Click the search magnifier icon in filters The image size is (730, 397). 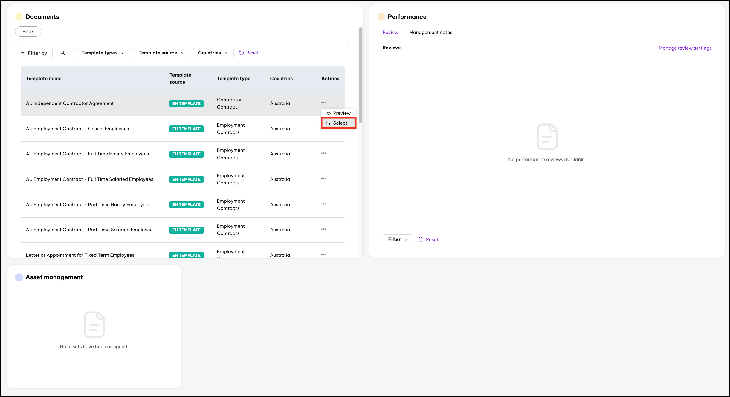click(x=63, y=53)
